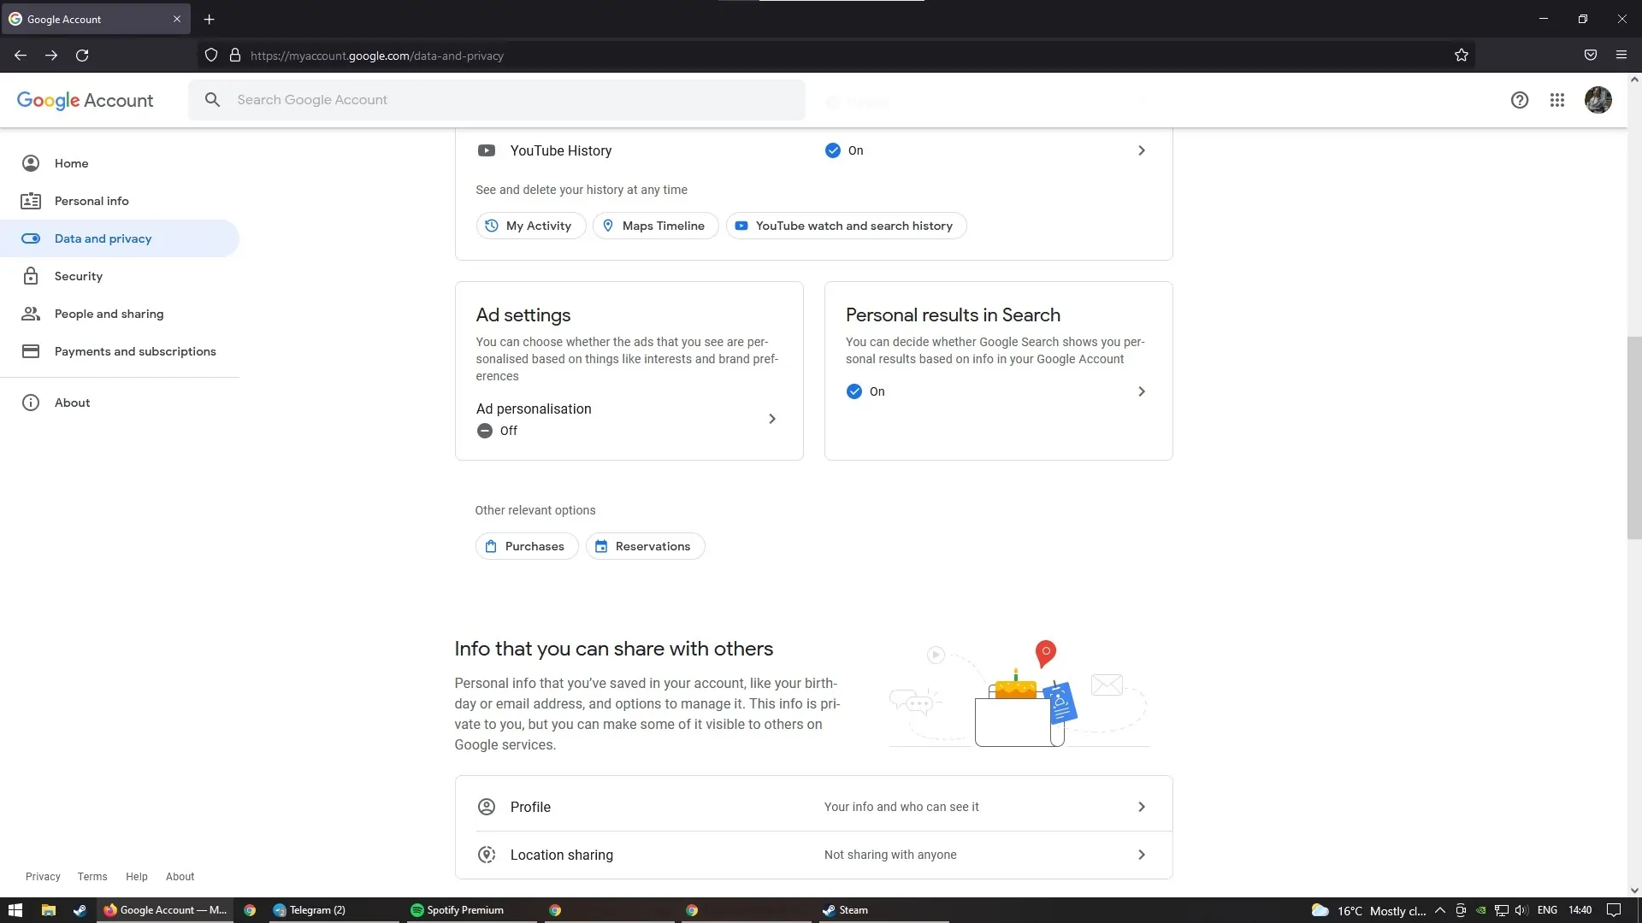This screenshot has height=923, width=1642.
Task: Go to Home in sidebar
Action: (120, 163)
